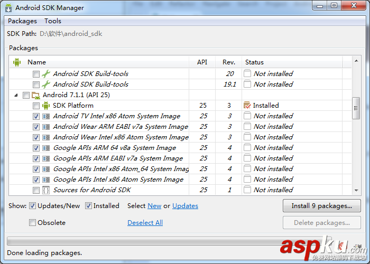Click the package list scrollbar thumb
The width and height of the screenshot is (370, 264).
356,108
